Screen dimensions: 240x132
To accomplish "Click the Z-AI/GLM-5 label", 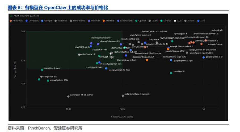I will [154, 40].
